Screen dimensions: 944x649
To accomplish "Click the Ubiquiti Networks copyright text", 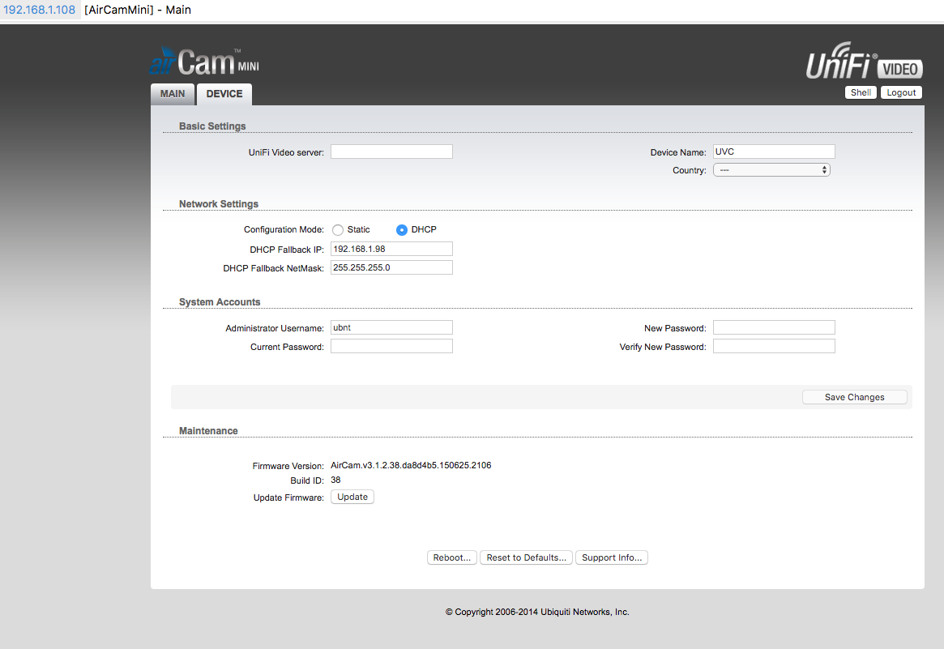I will (537, 613).
